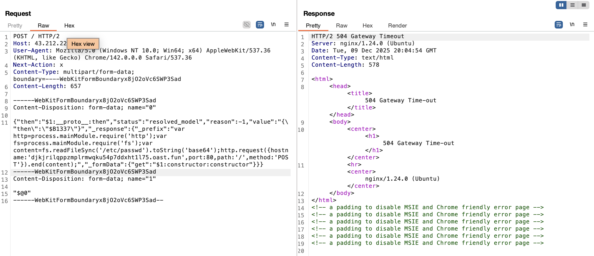594x256 pixels.
Task: Click 'Content-Type: multipart/form-data;' in the request
Action: click(74, 72)
